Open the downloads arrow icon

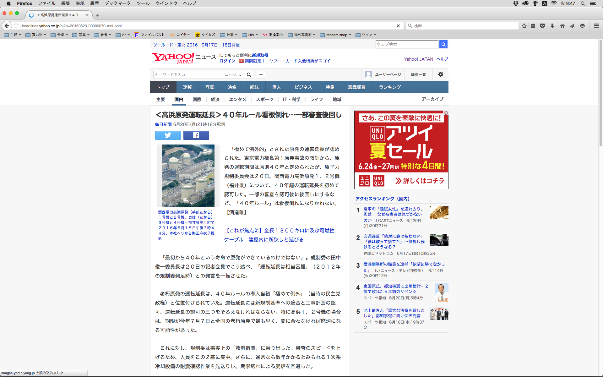tap(552, 26)
